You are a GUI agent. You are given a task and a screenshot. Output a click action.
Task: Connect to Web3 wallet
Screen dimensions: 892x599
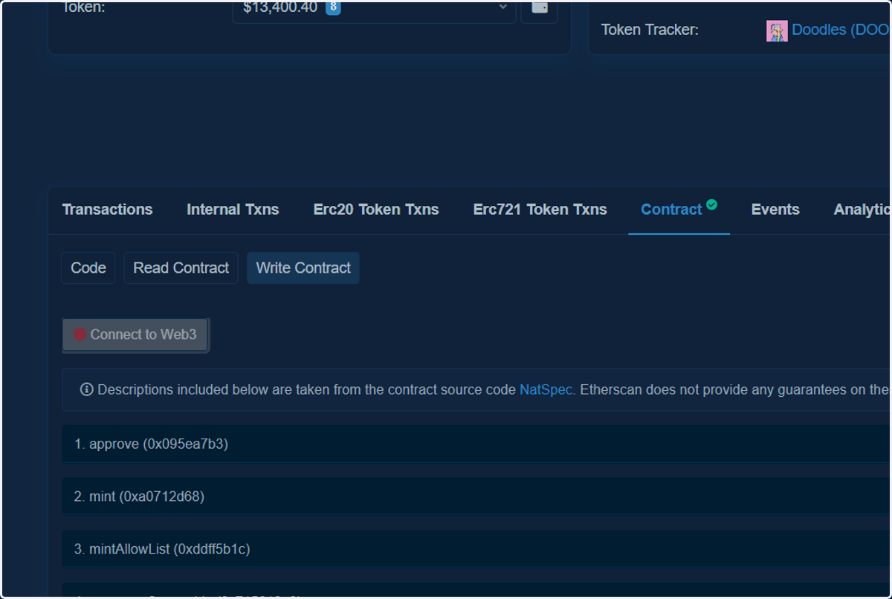click(x=135, y=334)
